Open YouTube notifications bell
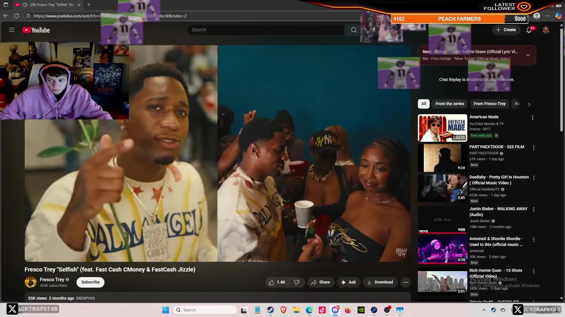The image size is (565, 317). pyautogui.click(x=529, y=30)
